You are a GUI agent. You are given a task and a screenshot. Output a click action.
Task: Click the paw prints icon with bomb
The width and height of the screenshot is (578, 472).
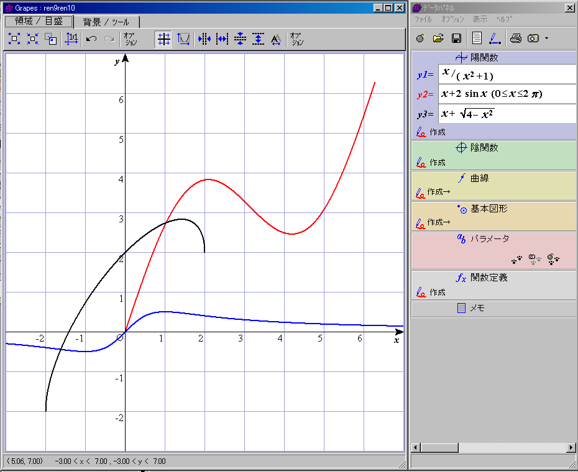pyautogui.click(x=553, y=260)
